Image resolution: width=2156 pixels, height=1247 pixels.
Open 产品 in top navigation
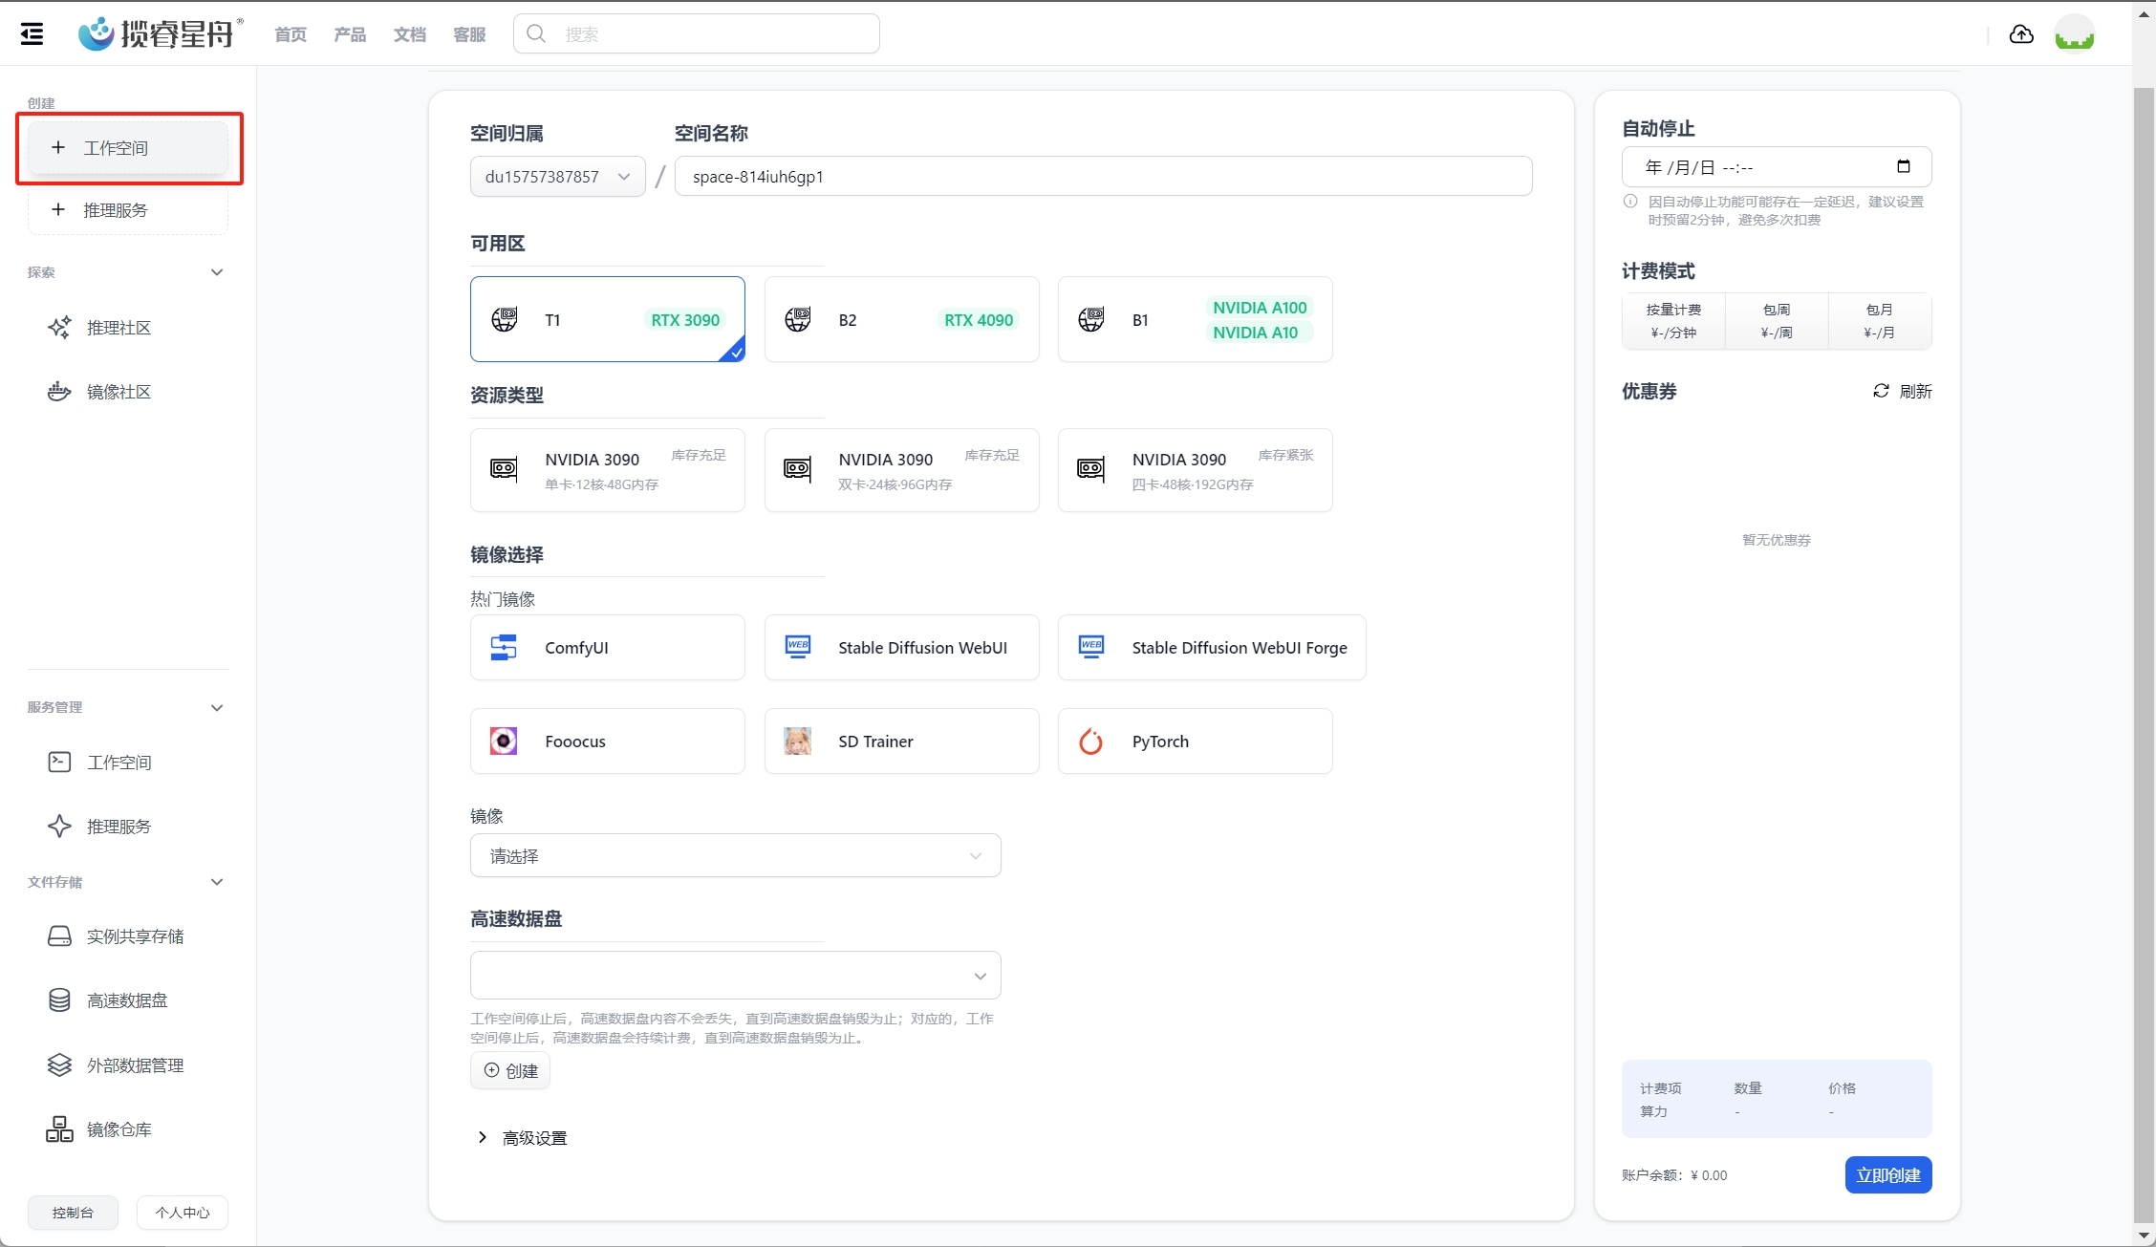[350, 34]
